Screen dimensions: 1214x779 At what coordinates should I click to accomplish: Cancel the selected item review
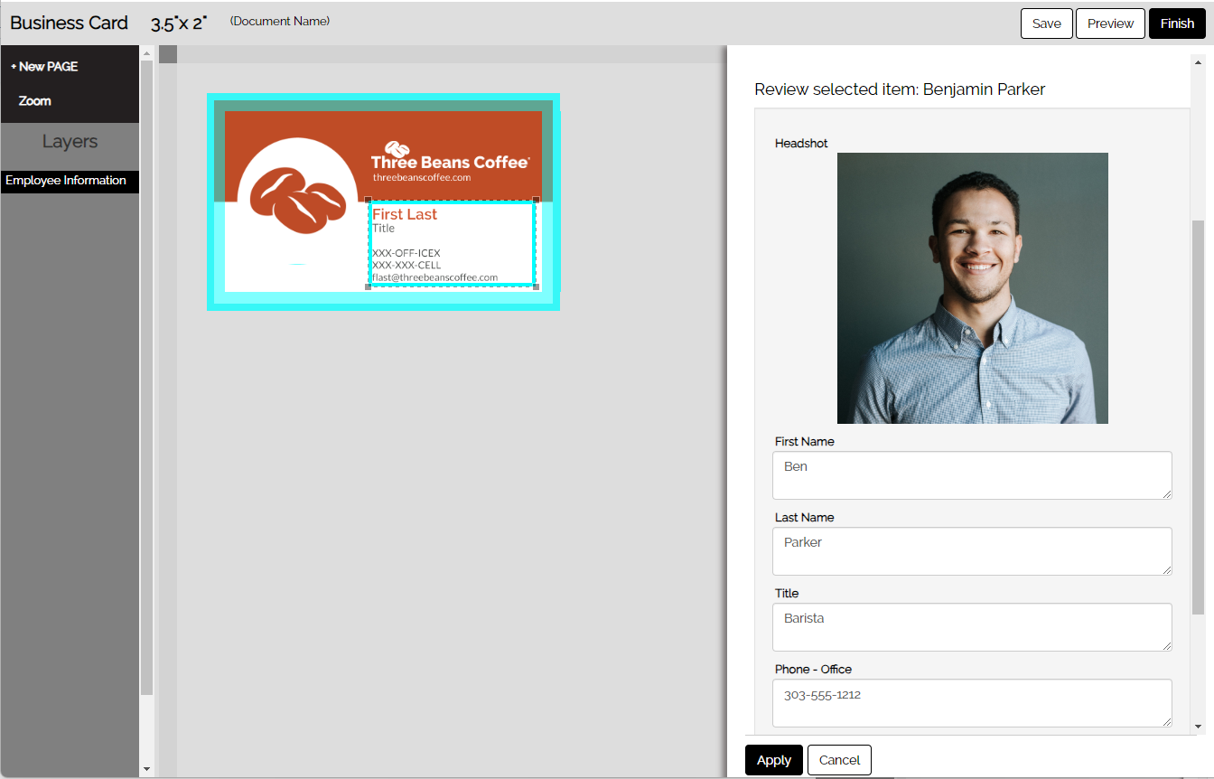tap(839, 760)
